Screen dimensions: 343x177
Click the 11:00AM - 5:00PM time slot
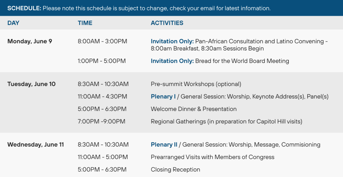point(103,157)
